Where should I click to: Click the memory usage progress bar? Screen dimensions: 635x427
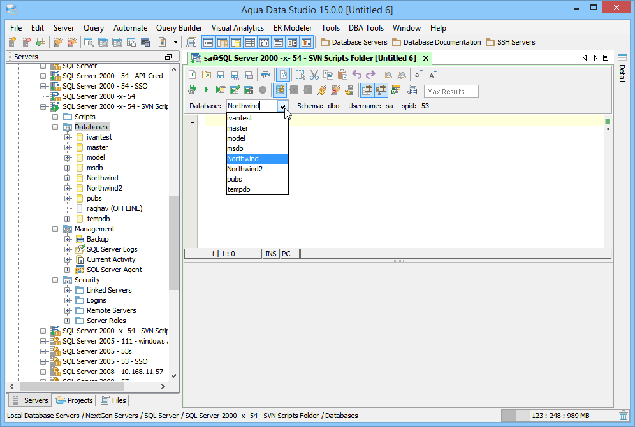click(x=515, y=416)
